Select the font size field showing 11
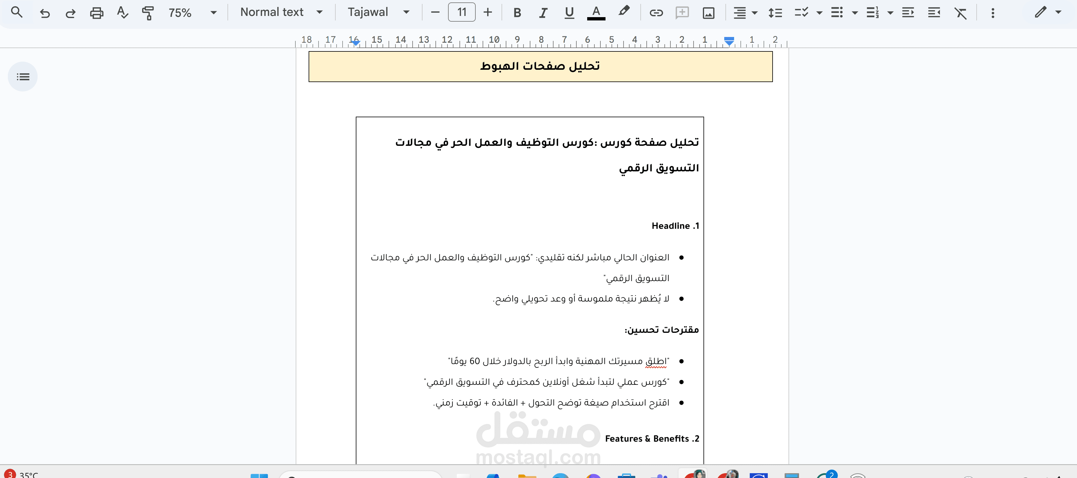Viewport: 1077px width, 478px height. coord(462,12)
